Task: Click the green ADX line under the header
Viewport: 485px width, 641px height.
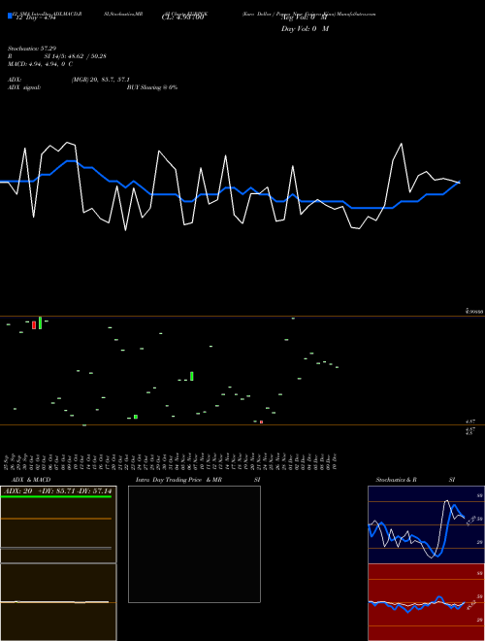Action: point(56,496)
